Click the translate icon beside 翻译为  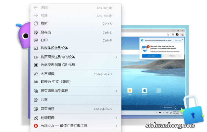click(x=36, y=82)
